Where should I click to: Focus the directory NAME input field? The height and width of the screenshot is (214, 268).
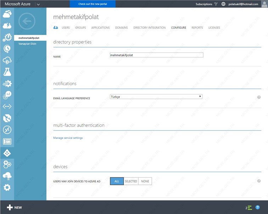click(157, 55)
